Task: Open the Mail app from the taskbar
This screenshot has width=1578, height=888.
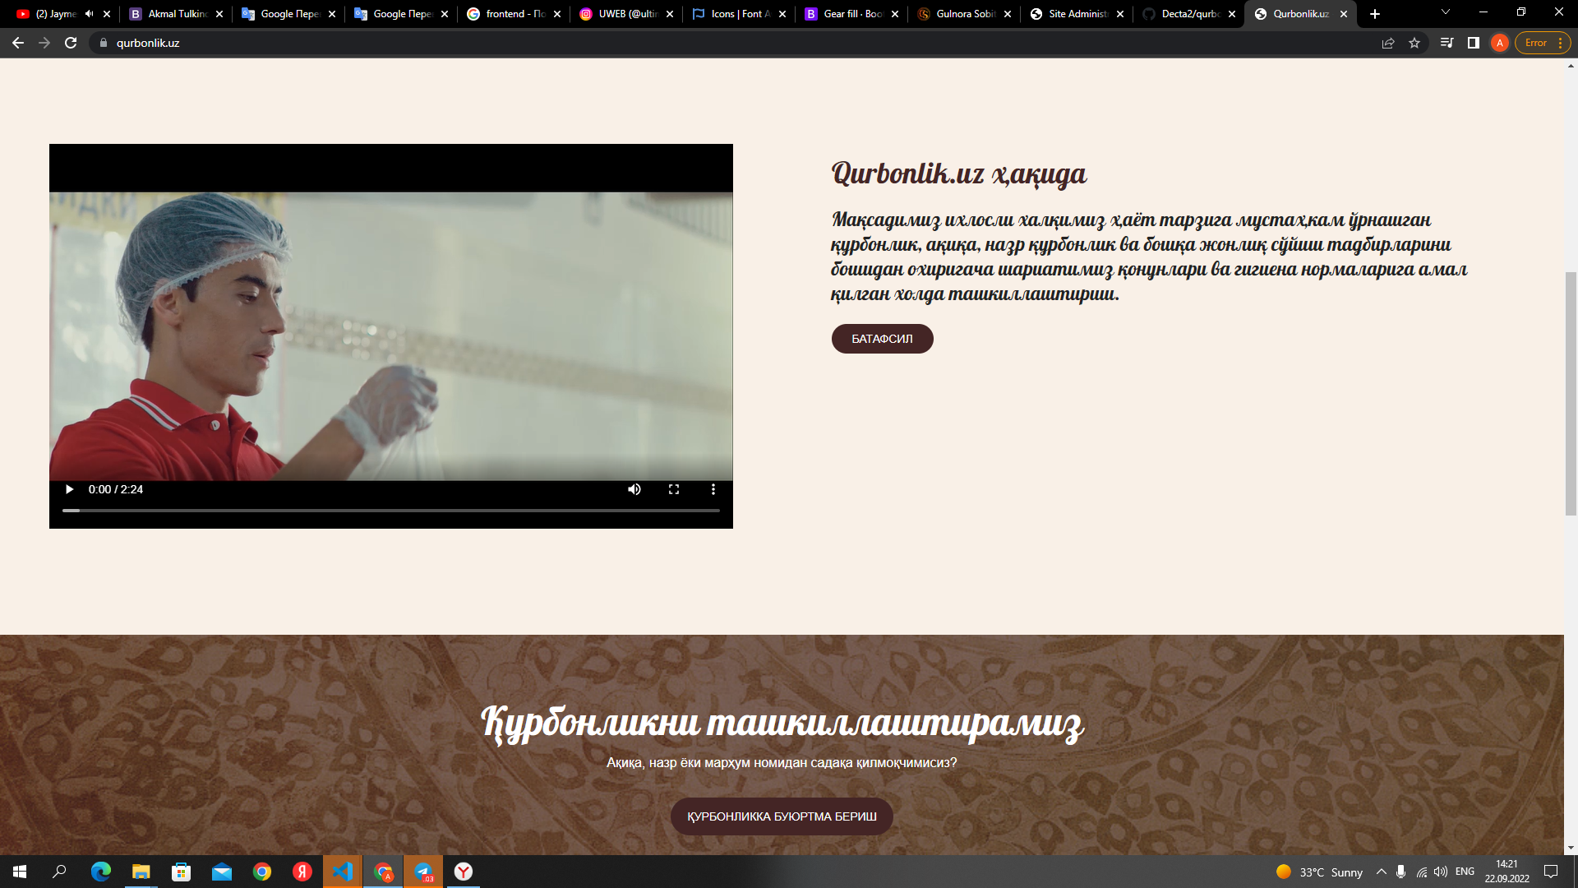Action: click(222, 872)
